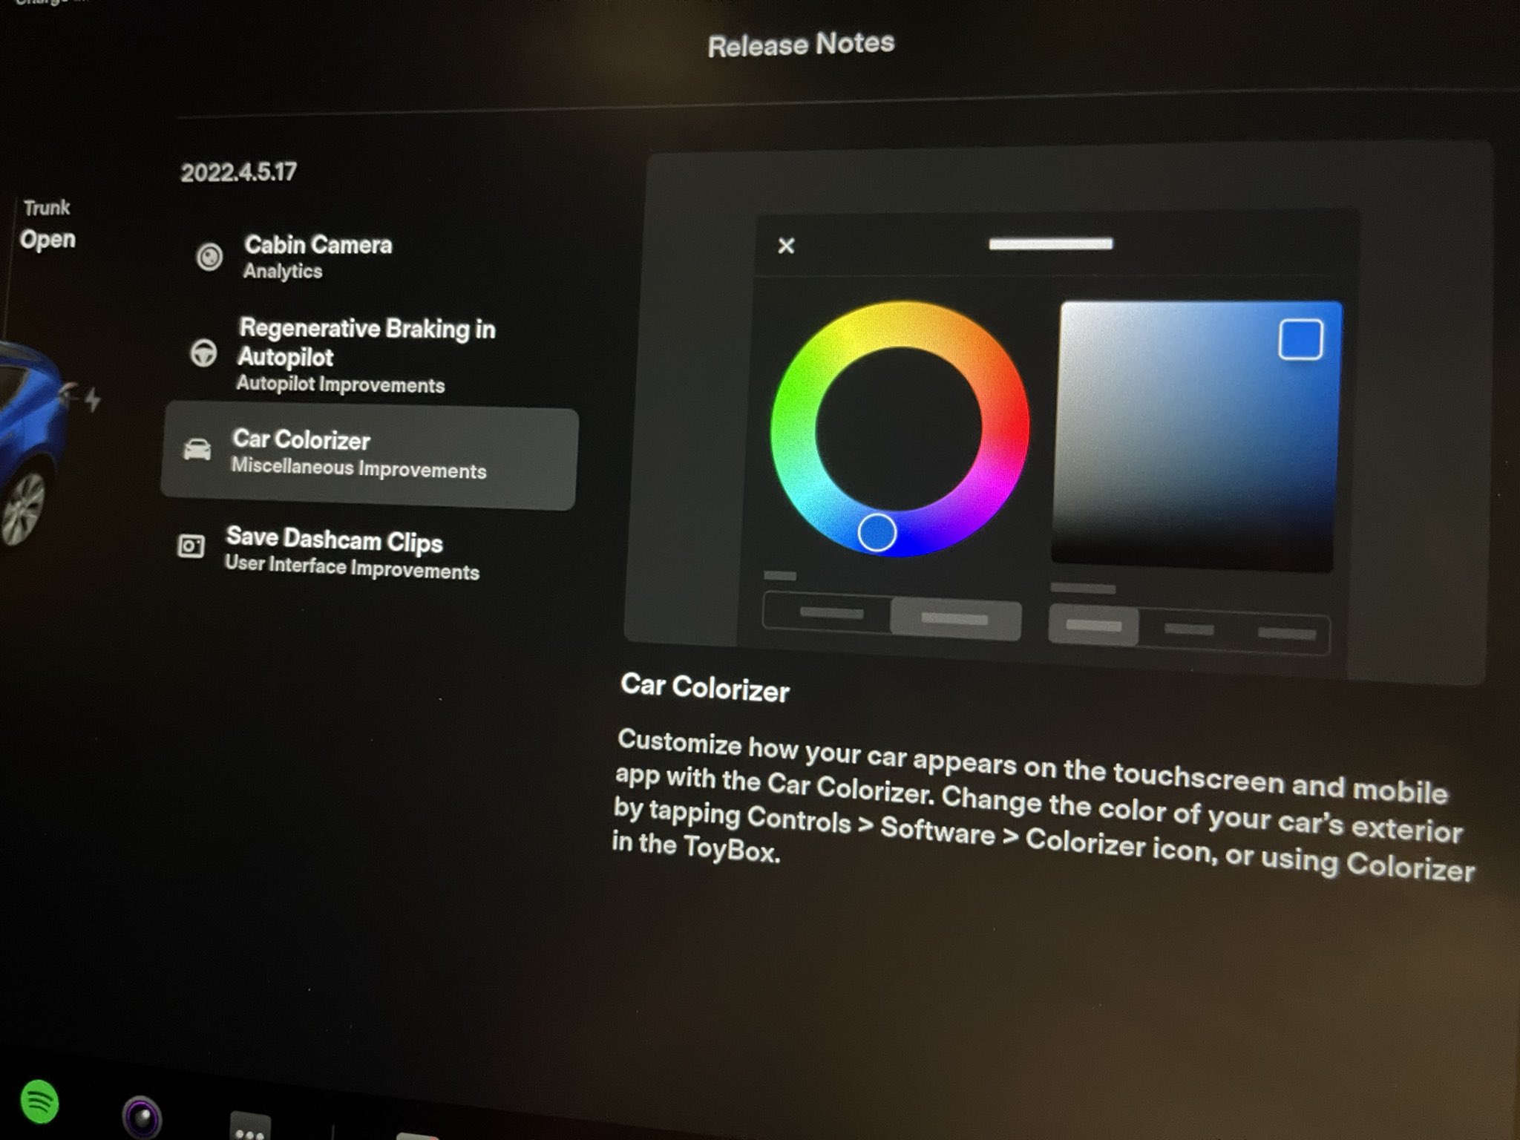Open the Spotify app icon
Image resolution: width=1520 pixels, height=1140 pixels.
39,1101
